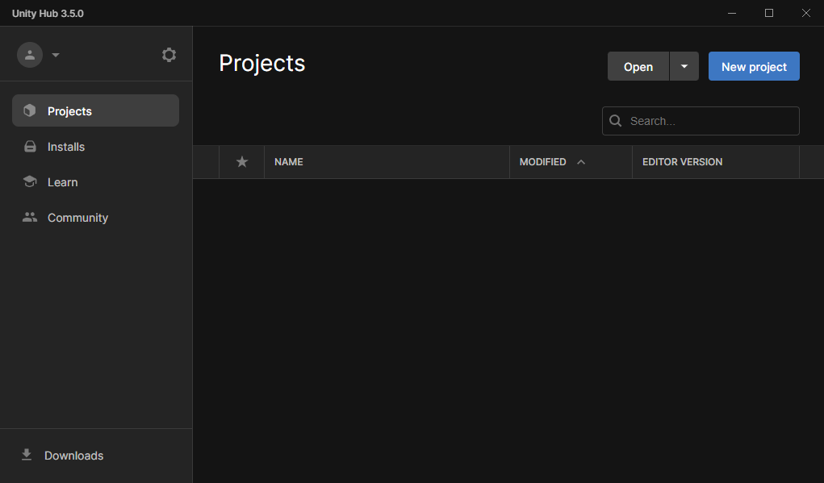824x483 pixels.
Task: Click the Downloads arrow icon
Action: [x=27, y=455]
